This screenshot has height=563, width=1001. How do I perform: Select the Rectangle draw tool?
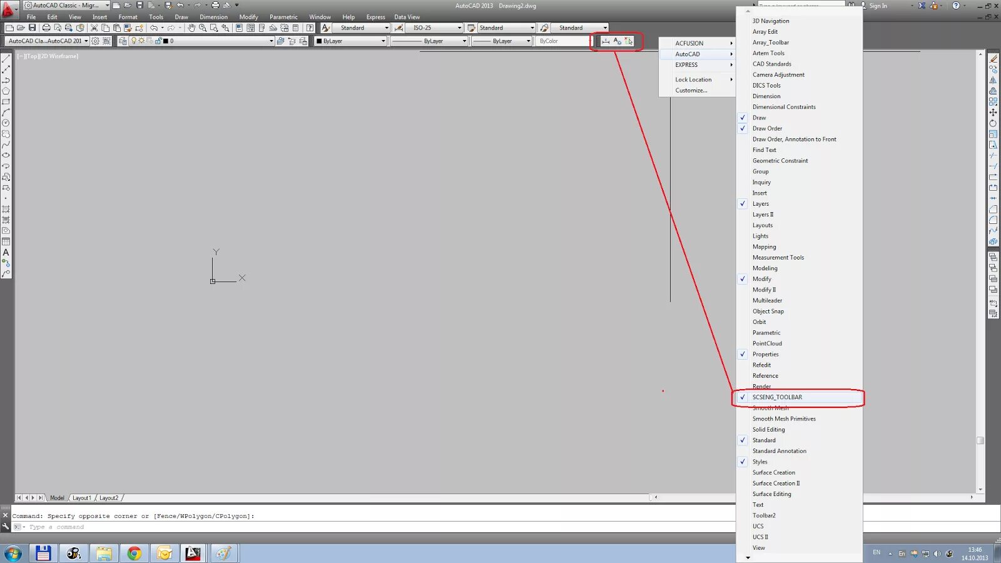pyautogui.click(x=6, y=102)
